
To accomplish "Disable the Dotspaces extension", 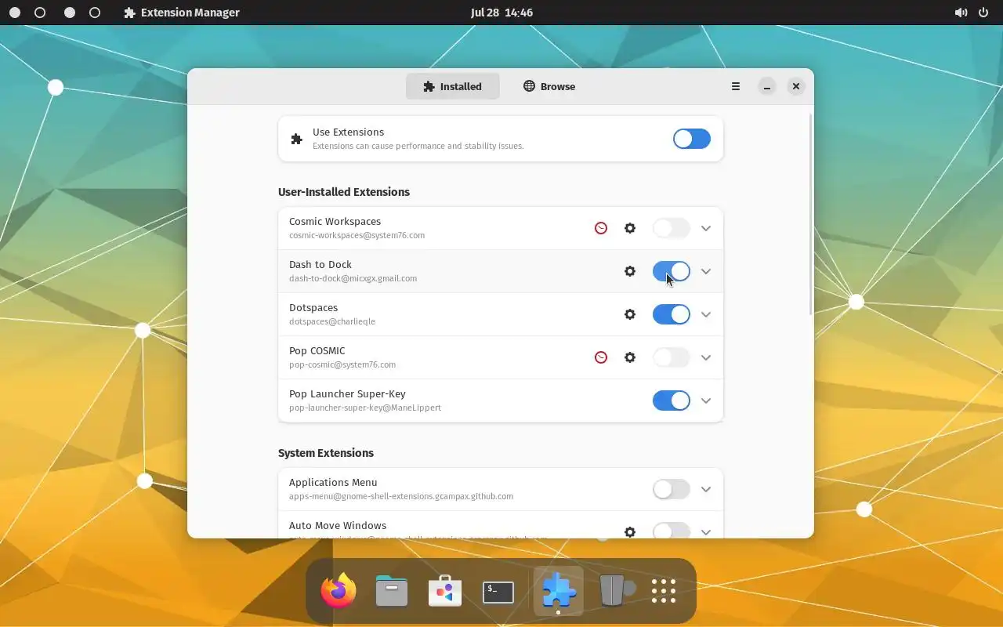I will point(672,314).
